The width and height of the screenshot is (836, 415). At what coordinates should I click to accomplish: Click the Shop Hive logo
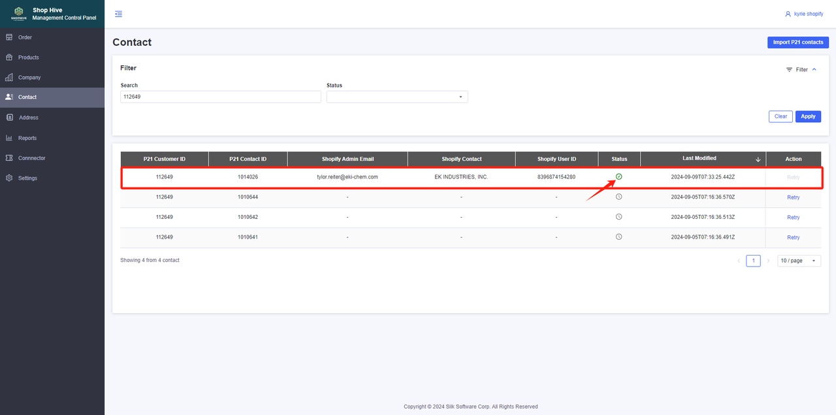click(18, 14)
